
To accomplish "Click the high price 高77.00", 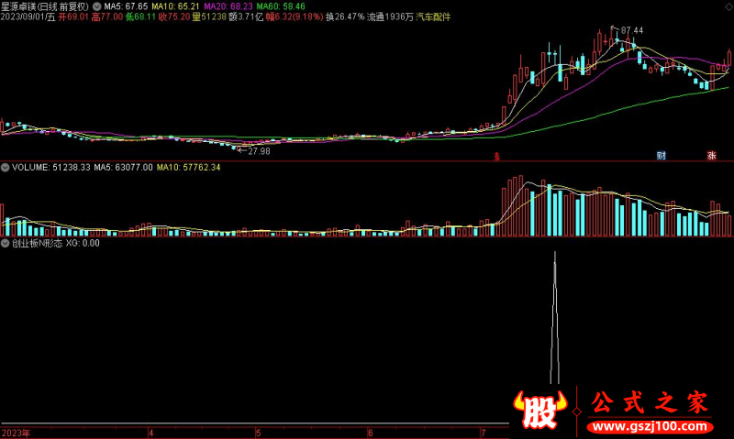I will click(x=107, y=16).
